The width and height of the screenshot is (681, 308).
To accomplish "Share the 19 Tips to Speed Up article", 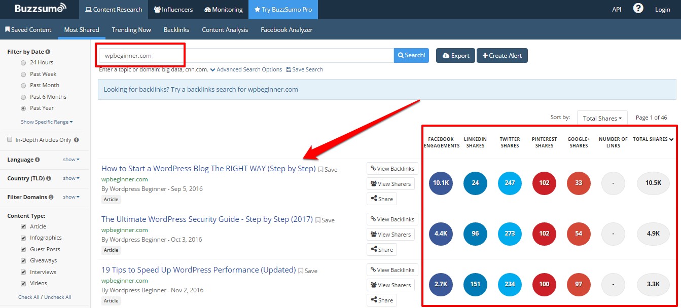I will tap(382, 300).
